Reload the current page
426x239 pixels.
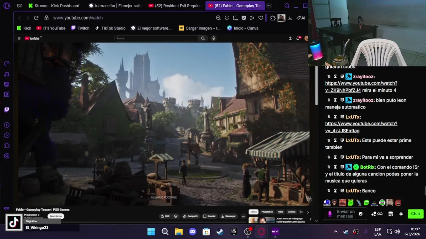pos(36,18)
